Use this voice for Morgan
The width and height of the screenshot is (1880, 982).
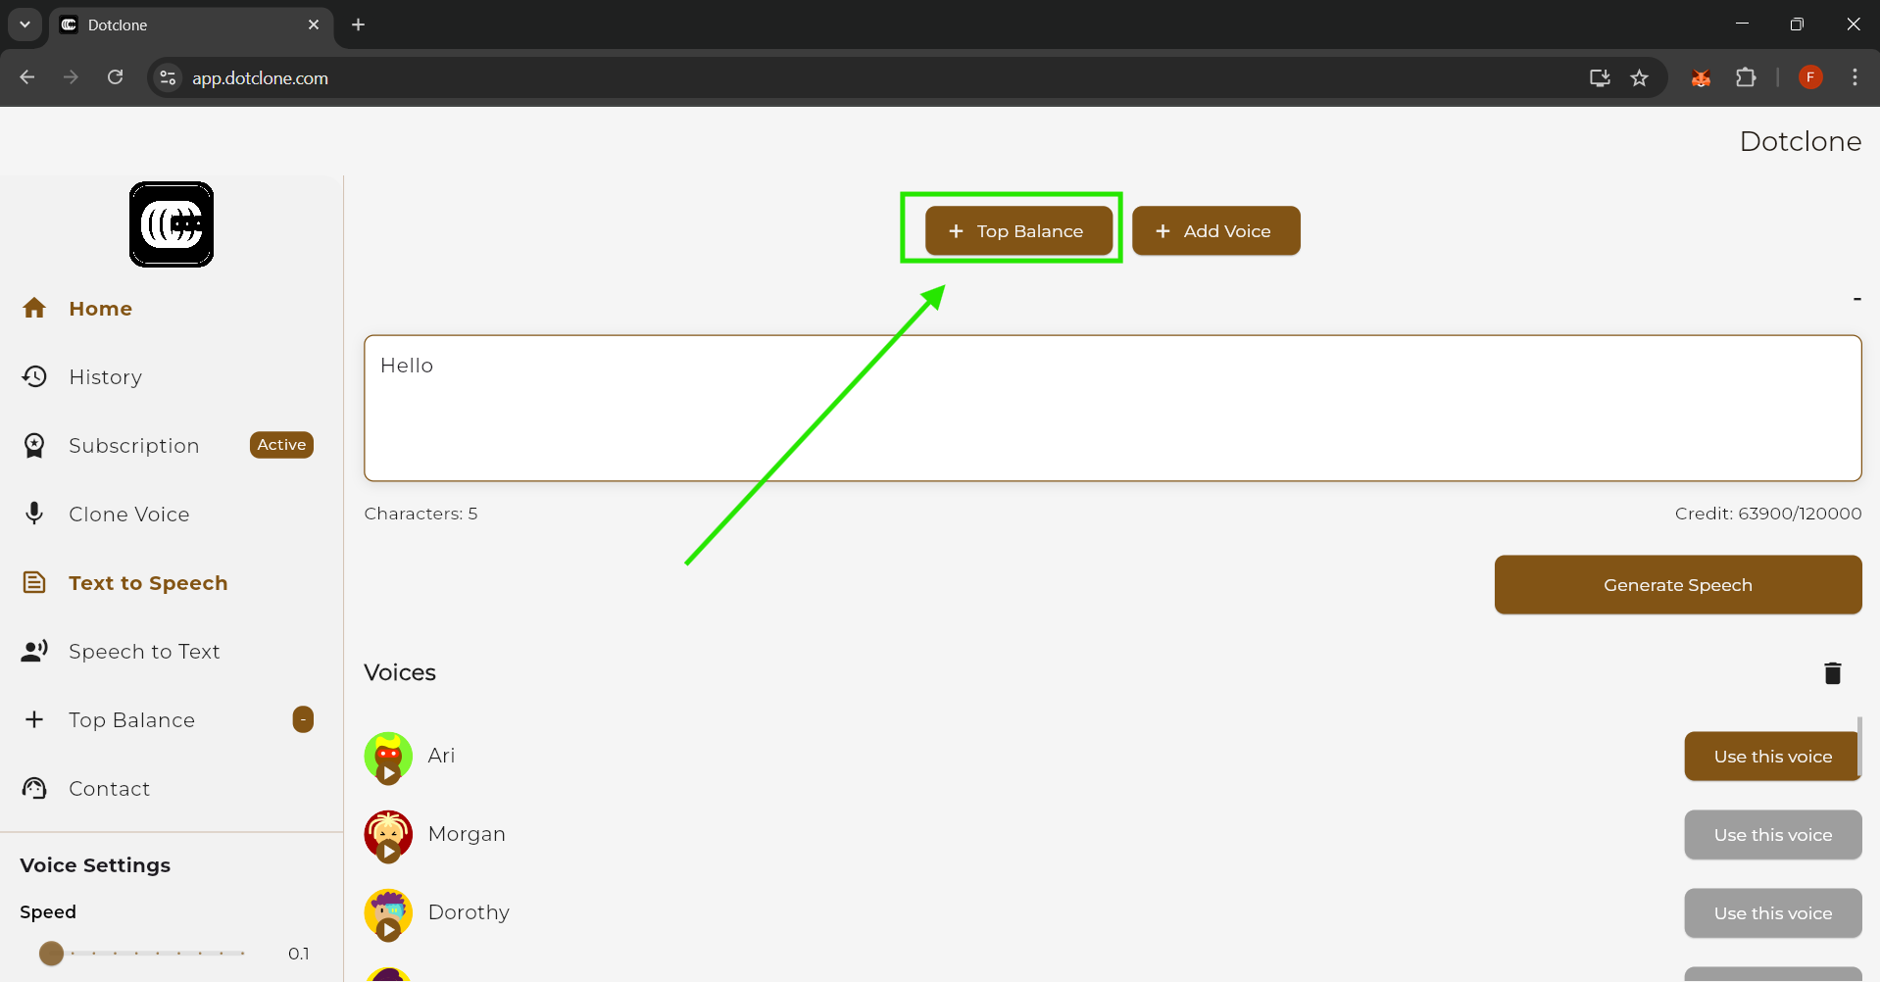(1772, 835)
